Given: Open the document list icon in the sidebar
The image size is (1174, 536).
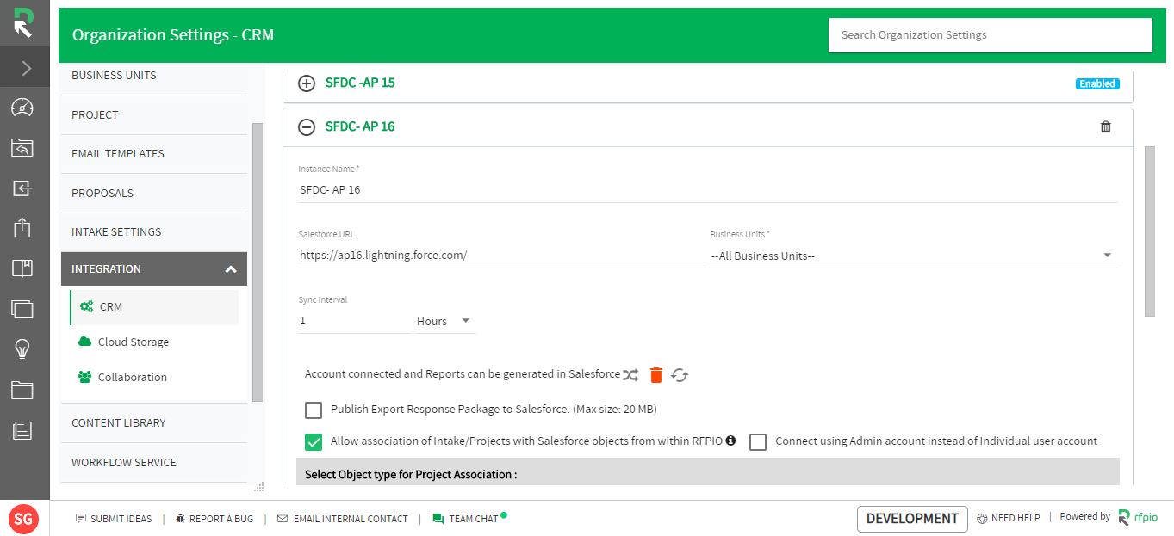Looking at the screenshot, I should point(22,430).
